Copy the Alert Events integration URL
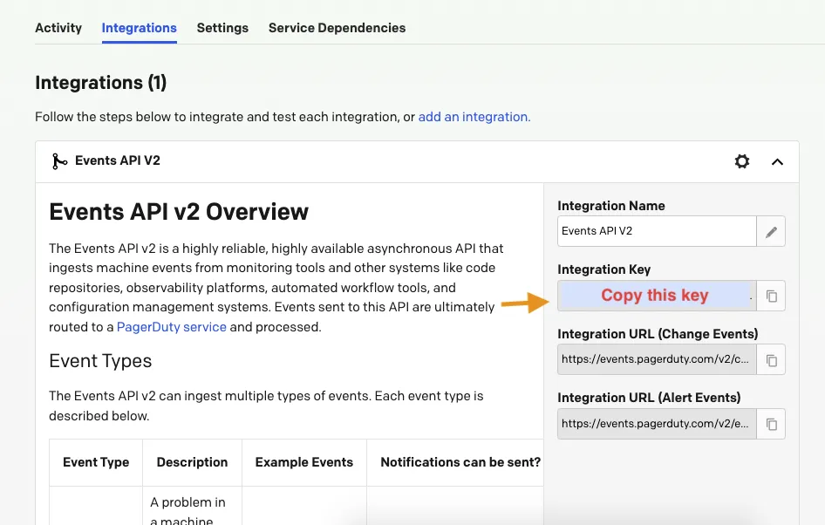 click(x=771, y=424)
